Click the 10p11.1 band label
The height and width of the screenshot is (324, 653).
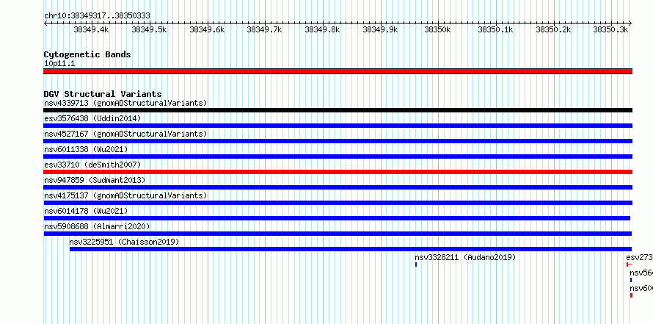coord(59,64)
